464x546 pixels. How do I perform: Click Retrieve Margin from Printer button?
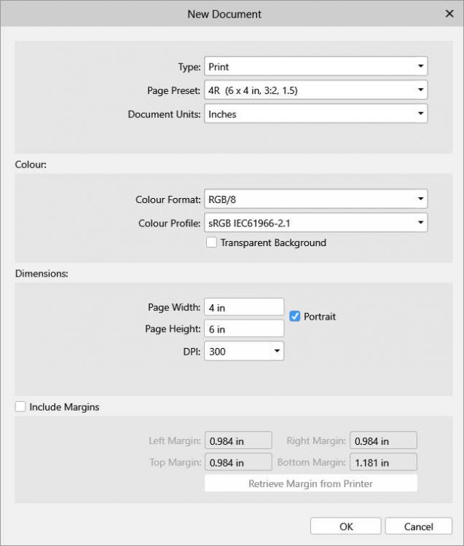pos(311,483)
